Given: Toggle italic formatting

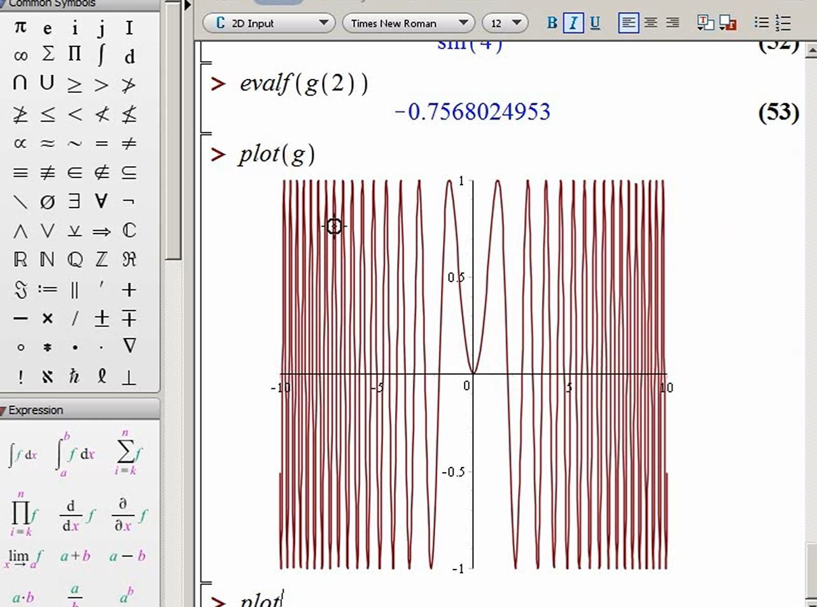Looking at the screenshot, I should coord(573,24).
